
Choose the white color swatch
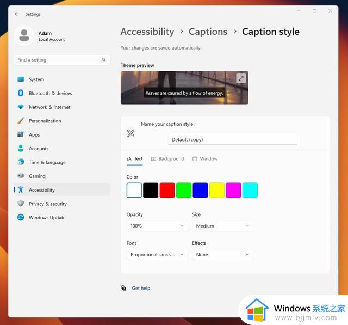point(134,190)
